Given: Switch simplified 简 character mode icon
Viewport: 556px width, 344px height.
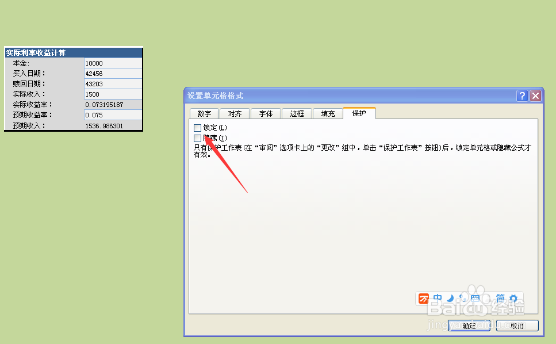Looking at the screenshot, I should coord(500,298).
